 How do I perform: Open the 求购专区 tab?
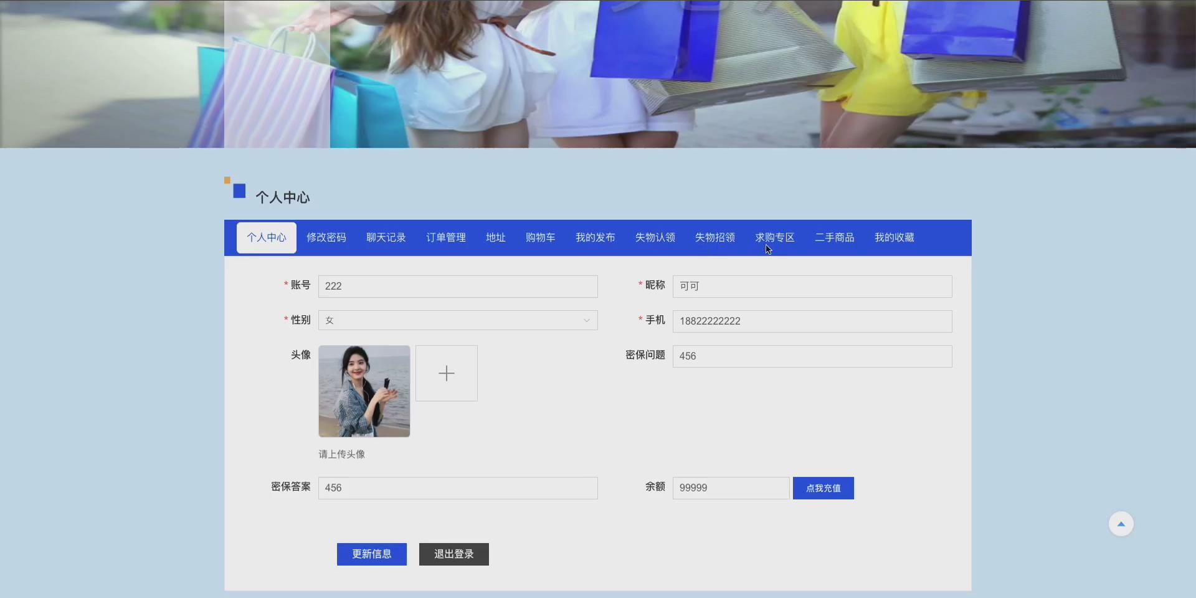click(774, 237)
